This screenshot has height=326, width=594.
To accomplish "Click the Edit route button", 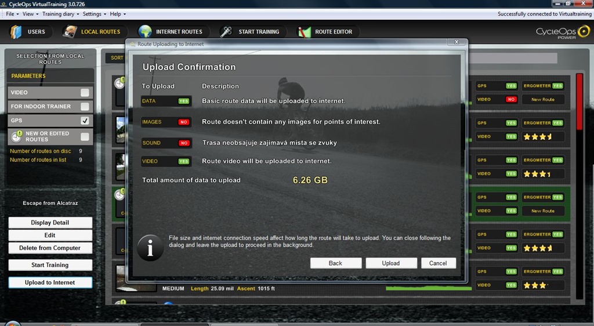I will pyautogui.click(x=50, y=235).
